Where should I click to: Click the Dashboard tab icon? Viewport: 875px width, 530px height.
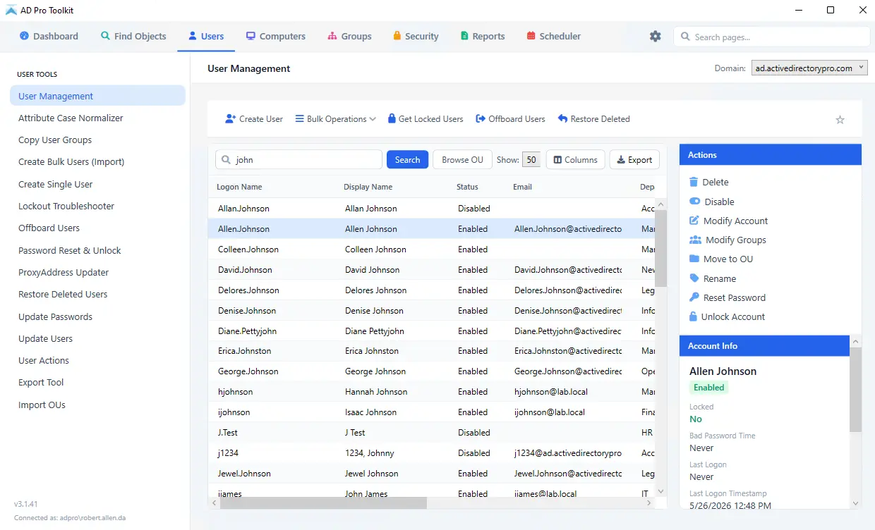[x=24, y=36]
